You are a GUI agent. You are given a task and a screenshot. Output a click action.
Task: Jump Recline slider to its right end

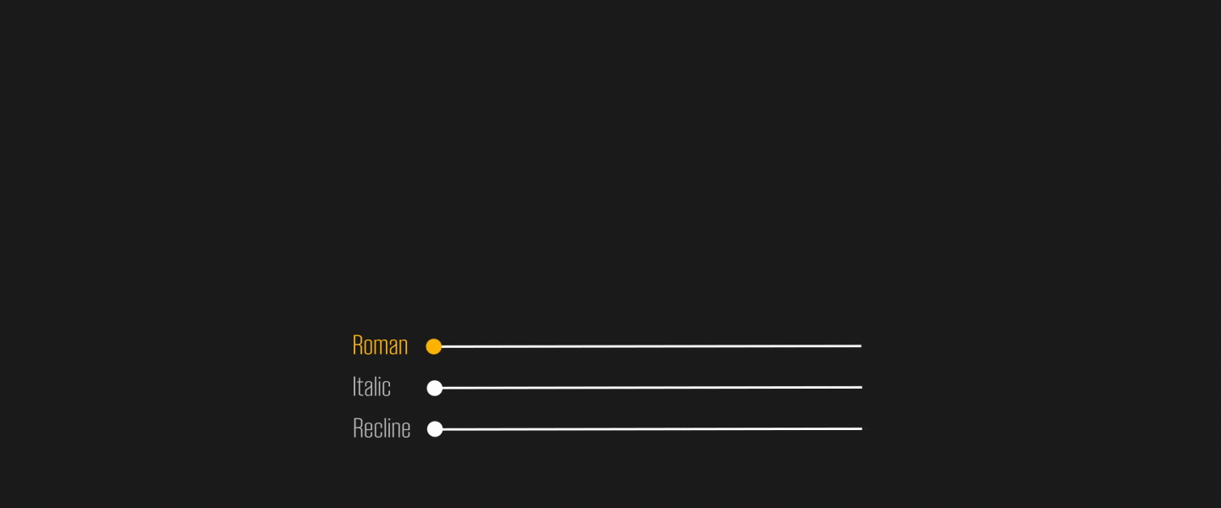861,428
